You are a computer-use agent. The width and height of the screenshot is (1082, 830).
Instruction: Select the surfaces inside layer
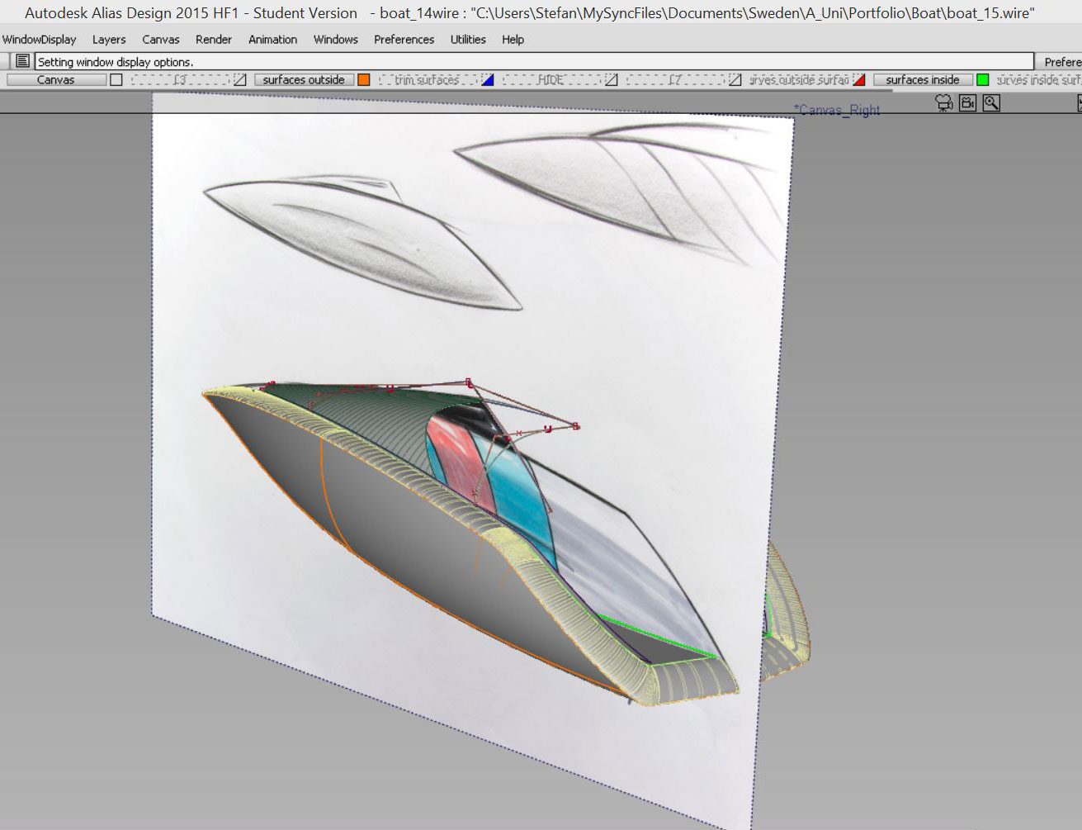pos(922,80)
